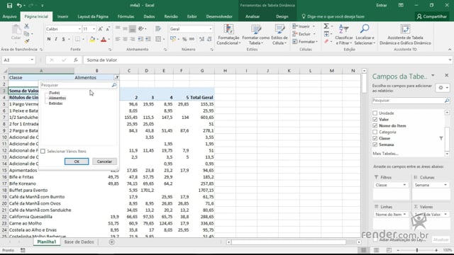Viewport: 454px width, 255px height.
Task: Open the font size 11 dropdown
Action: coord(94,29)
